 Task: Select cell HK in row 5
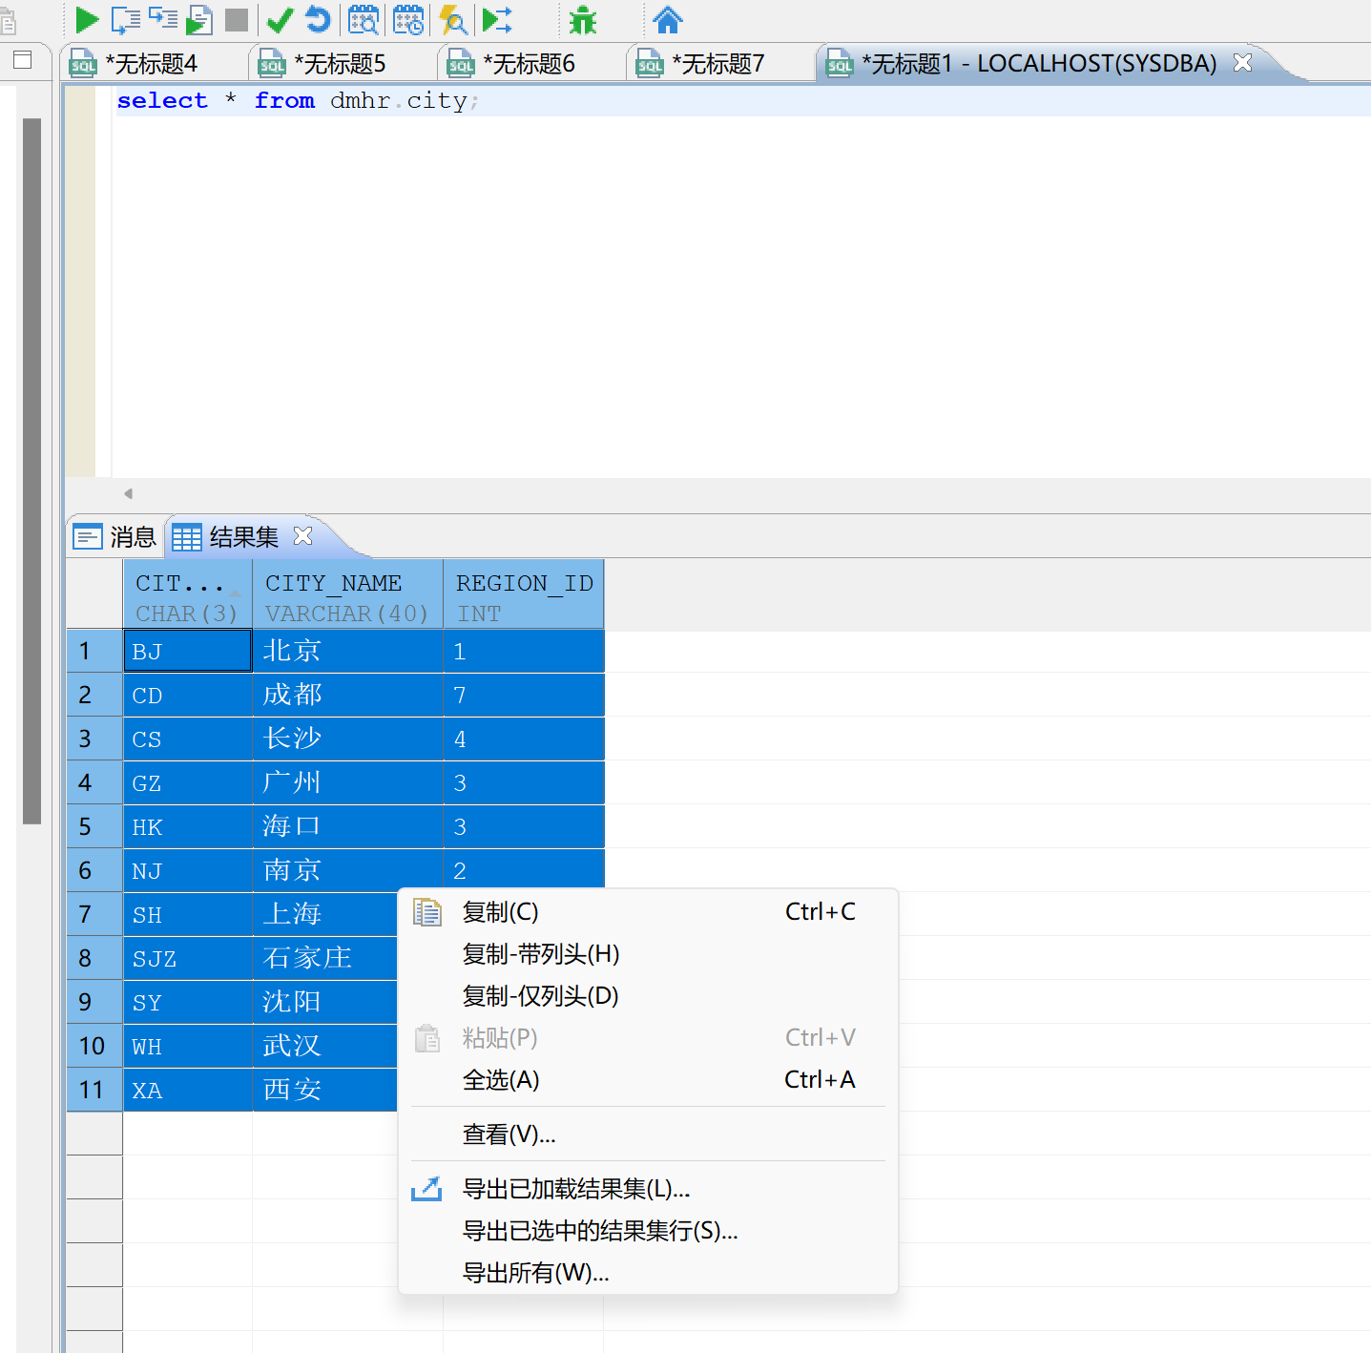click(187, 826)
